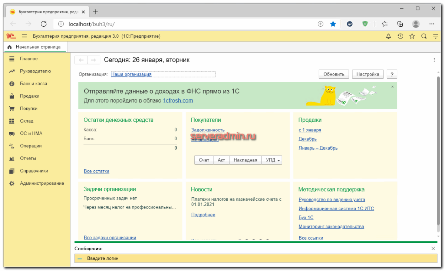Viewport: 445px width, 271px height.
Task: Open notifications via the bell icon
Action: tap(388, 36)
